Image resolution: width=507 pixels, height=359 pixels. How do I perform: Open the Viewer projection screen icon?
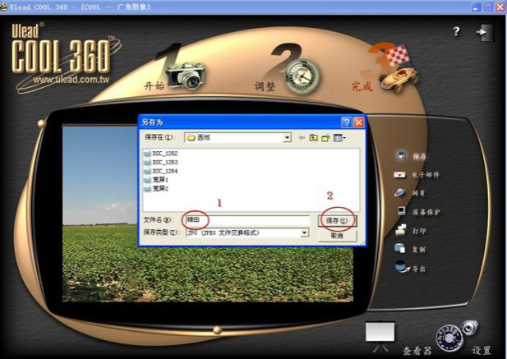(x=380, y=335)
